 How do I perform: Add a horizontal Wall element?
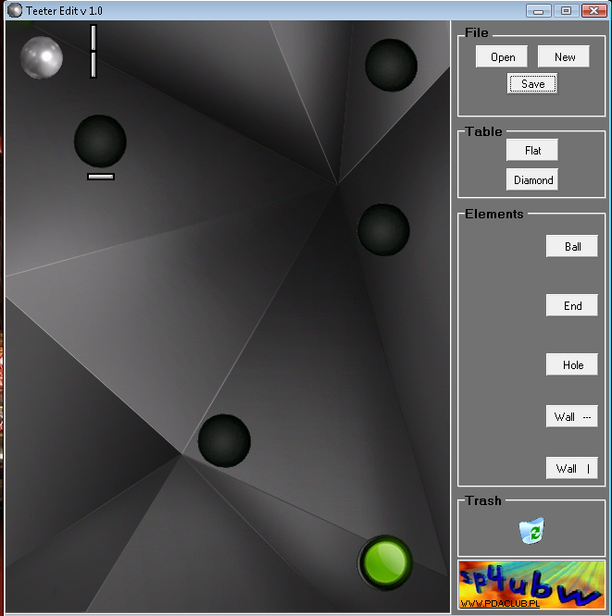point(572,416)
